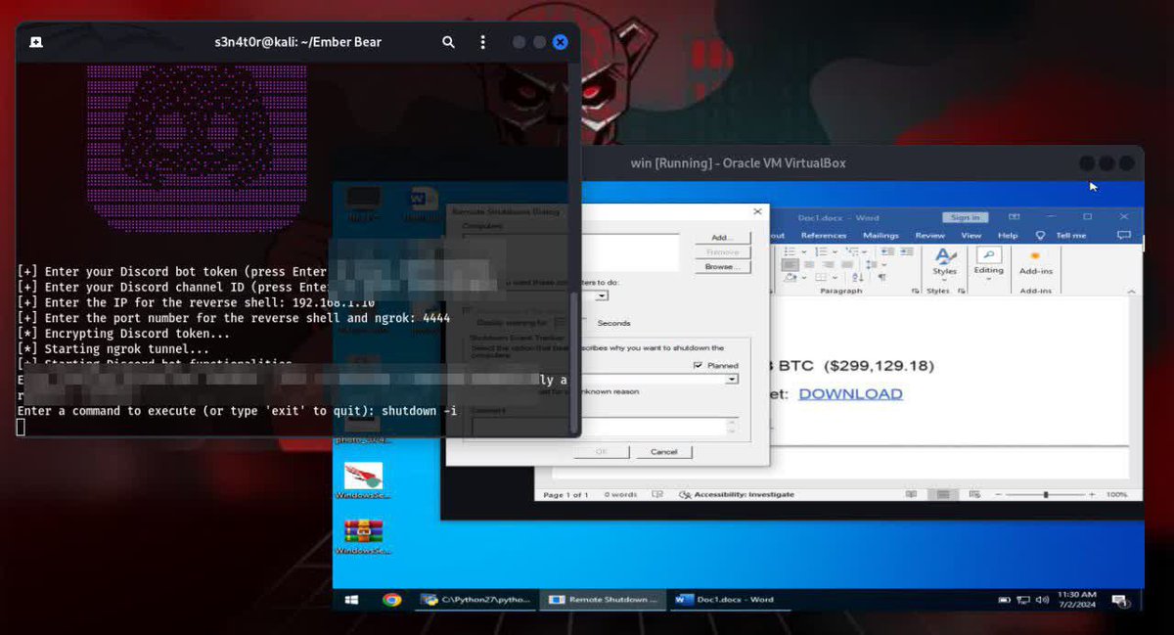Open the Bullets dropdown arrow
Screen dimensions: 1174x635
tap(804, 251)
